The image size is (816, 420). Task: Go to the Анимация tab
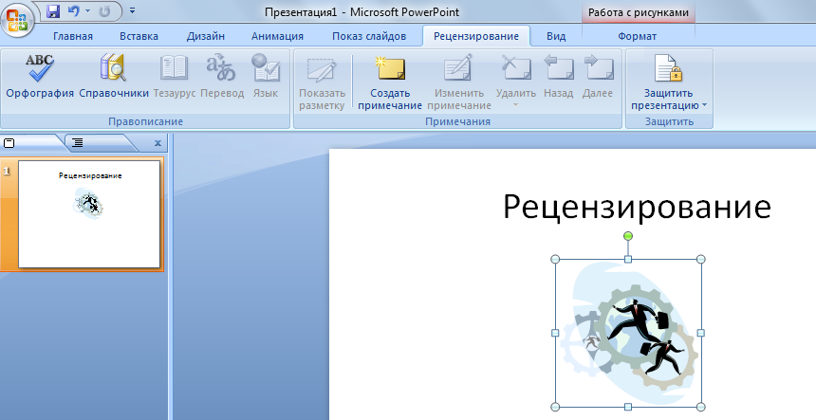pos(277,36)
